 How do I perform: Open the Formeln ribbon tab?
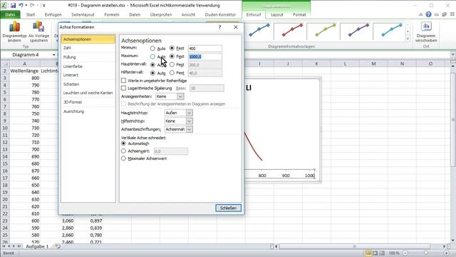(112, 14)
